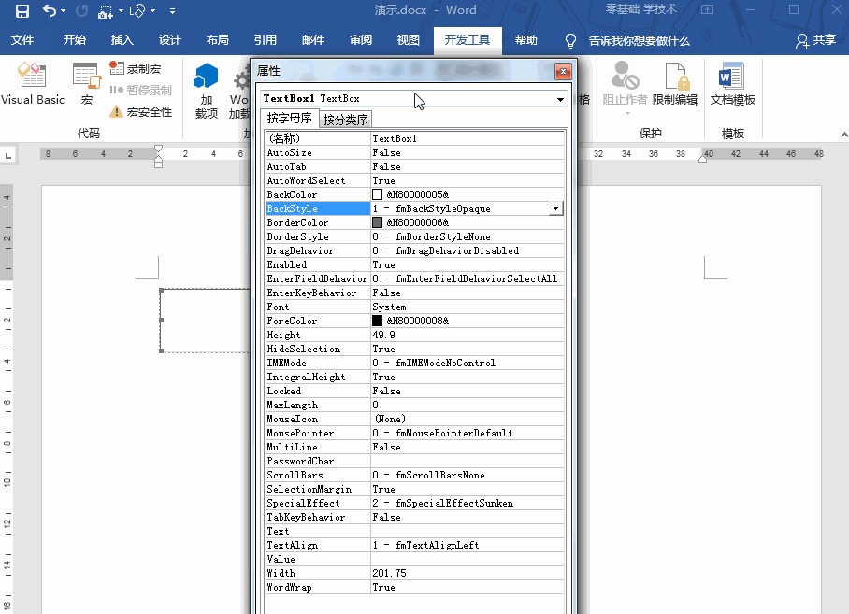Screen dimensions: 849x614
Task: Click the 共享 share button
Action: (816, 40)
